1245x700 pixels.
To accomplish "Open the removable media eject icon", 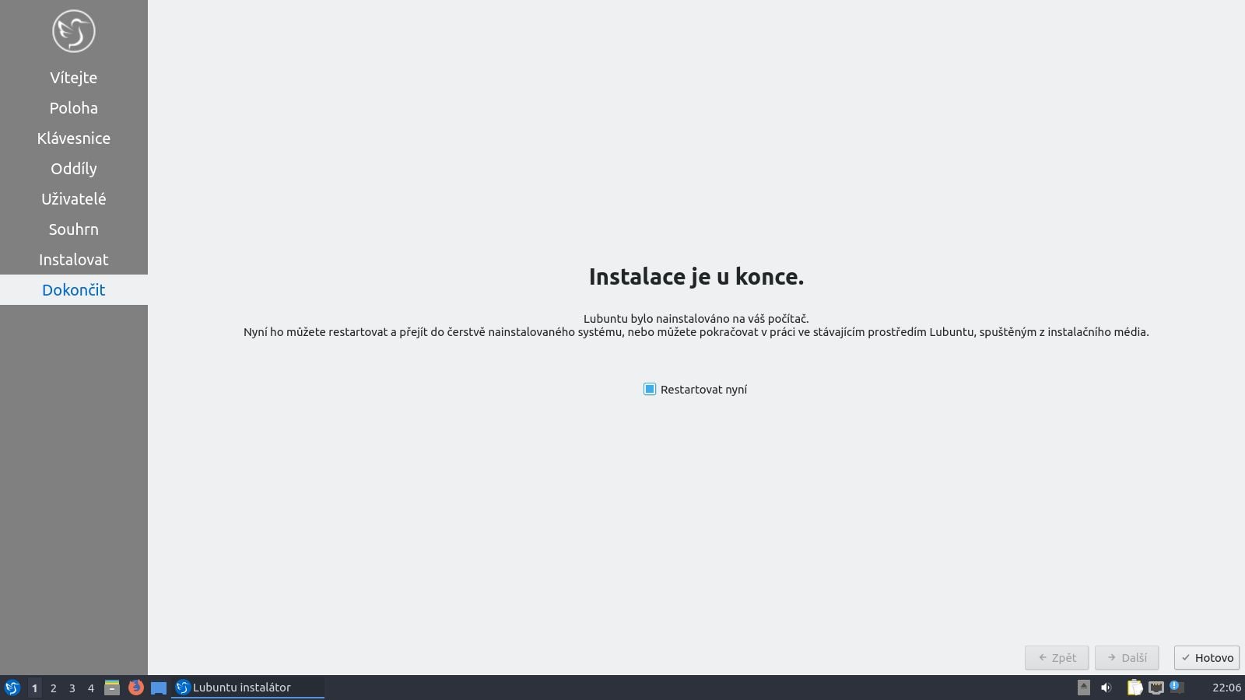I will click(x=1082, y=688).
